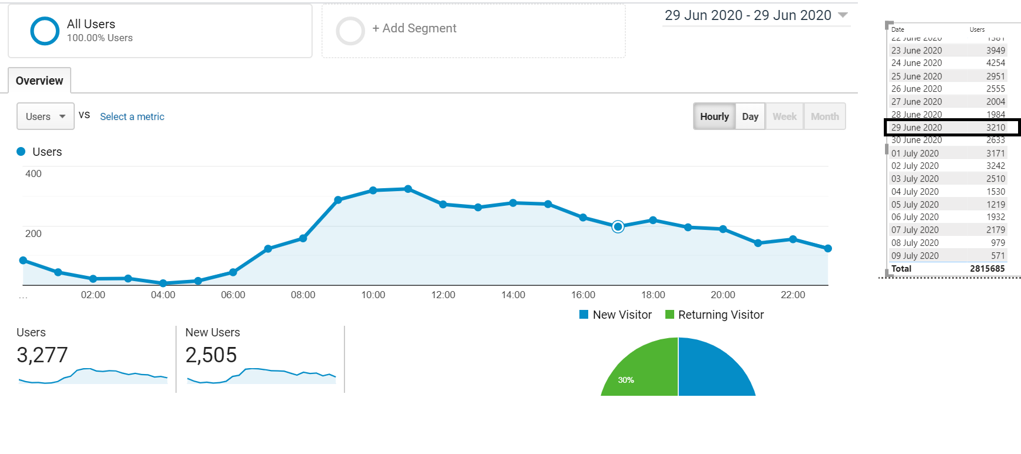Click the All Users segment box
Image resolution: width=1021 pixels, height=454 pixels.
click(160, 31)
